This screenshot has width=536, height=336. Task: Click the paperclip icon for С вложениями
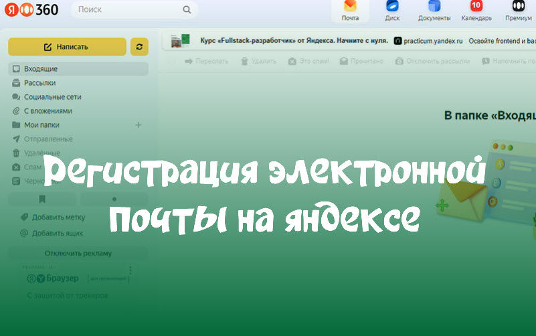[x=16, y=110]
